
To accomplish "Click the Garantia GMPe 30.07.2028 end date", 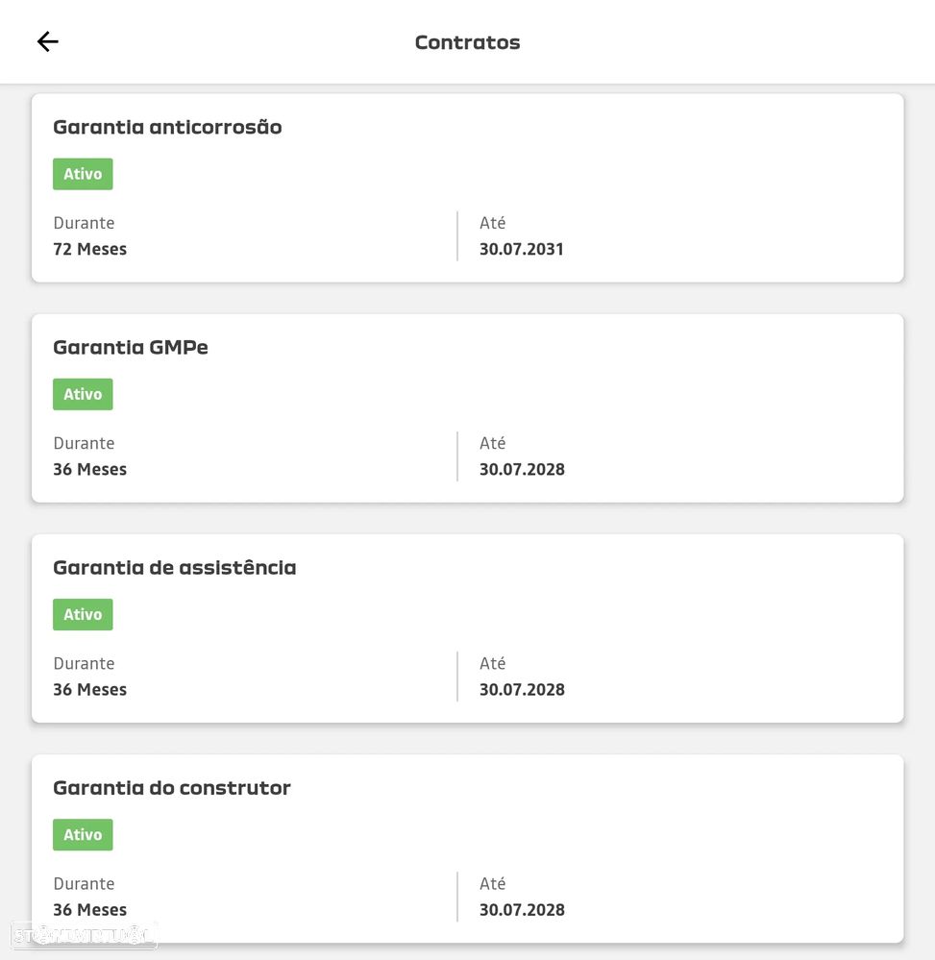I will click(522, 469).
